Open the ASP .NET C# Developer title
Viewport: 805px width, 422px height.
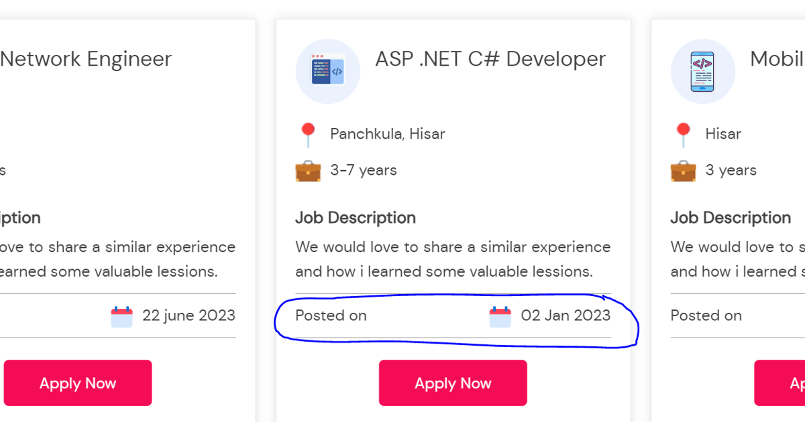[490, 59]
